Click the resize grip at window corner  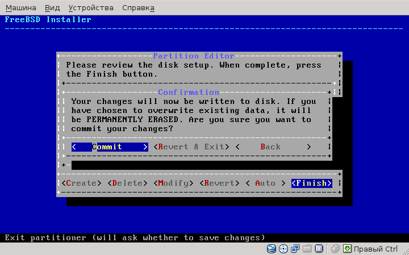pos(406,252)
